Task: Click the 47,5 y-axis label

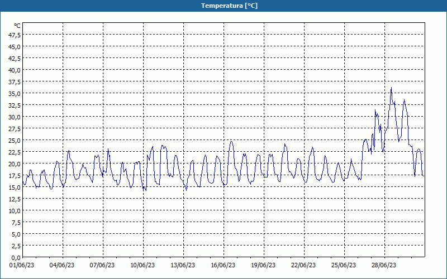Action: pos(15,35)
